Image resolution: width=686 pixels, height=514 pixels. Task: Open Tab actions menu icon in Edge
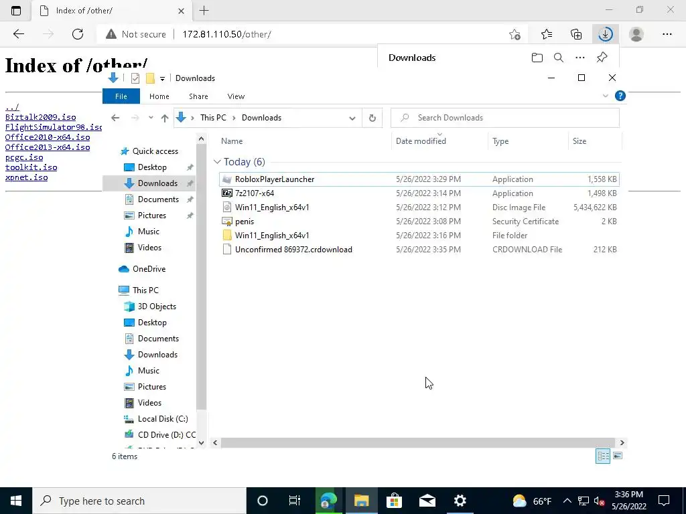click(x=16, y=11)
